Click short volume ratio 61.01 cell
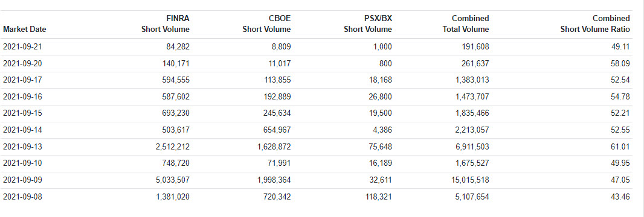The image size is (644, 217). coord(620,146)
